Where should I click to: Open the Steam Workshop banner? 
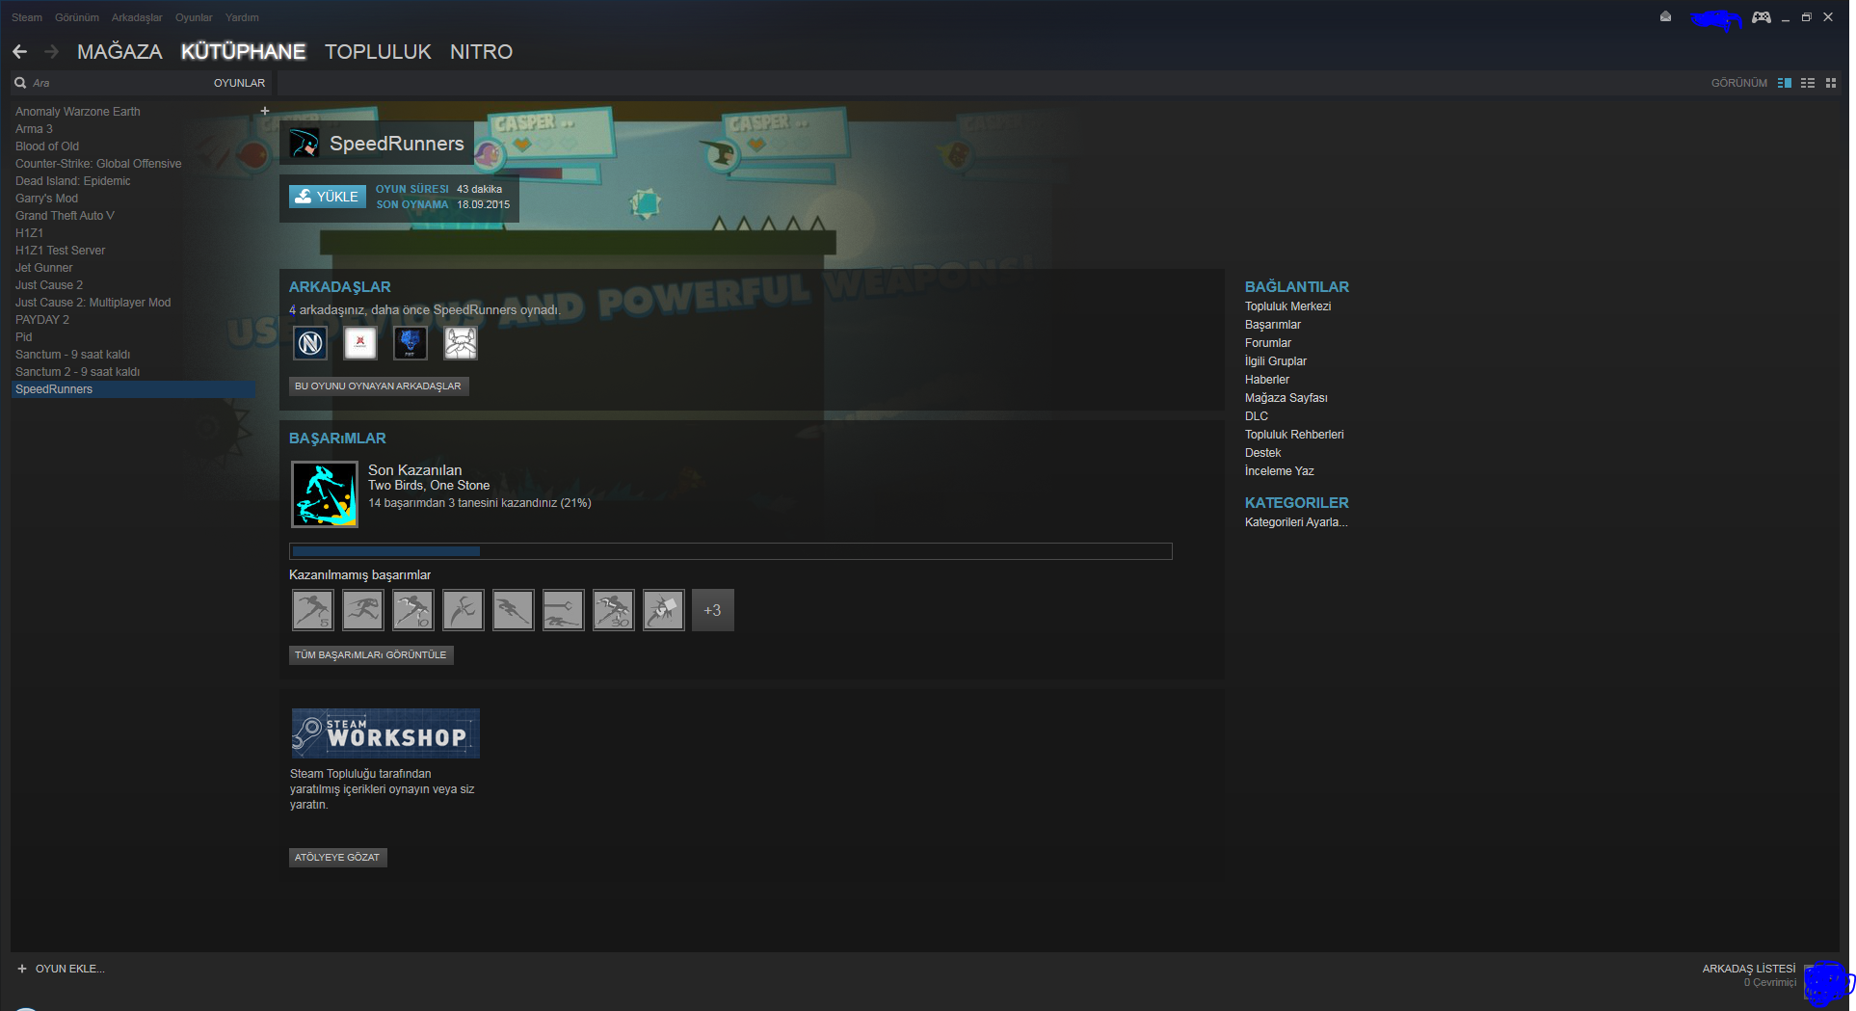point(385,733)
